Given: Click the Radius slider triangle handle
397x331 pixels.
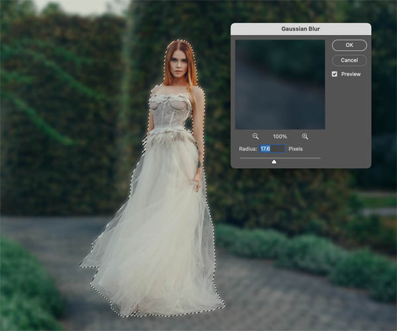Looking at the screenshot, I should click(x=274, y=162).
